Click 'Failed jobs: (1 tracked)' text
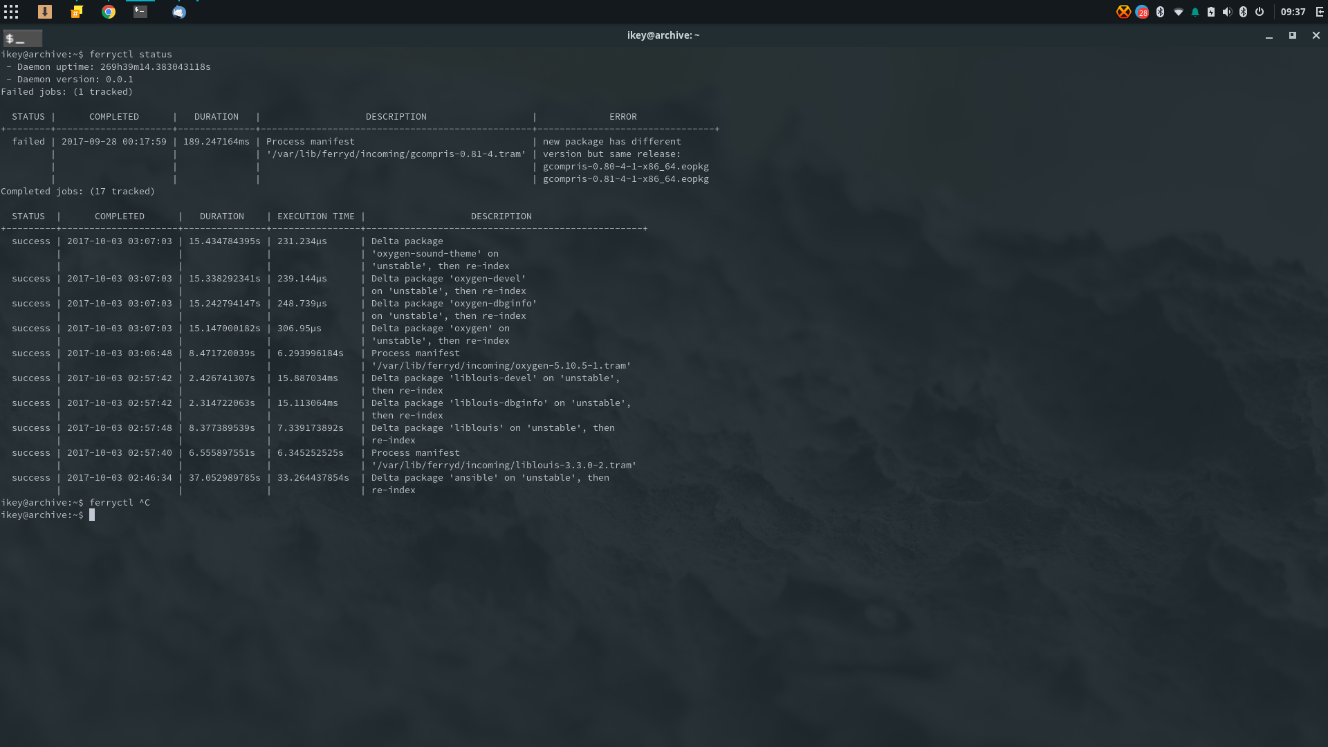The height and width of the screenshot is (747, 1328). point(67,92)
